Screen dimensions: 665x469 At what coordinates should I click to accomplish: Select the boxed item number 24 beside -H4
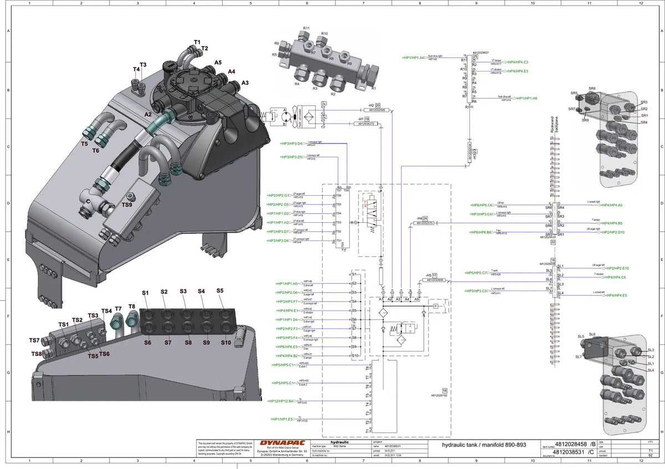click(425, 218)
